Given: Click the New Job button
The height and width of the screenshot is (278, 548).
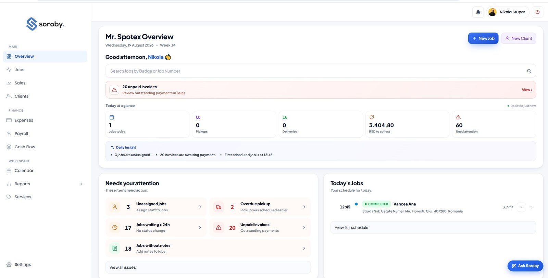Looking at the screenshot, I should coord(483,38).
